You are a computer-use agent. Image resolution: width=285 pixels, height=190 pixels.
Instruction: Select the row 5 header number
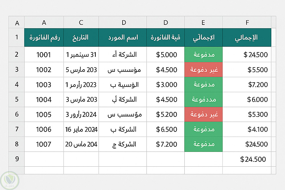(x=17, y=99)
